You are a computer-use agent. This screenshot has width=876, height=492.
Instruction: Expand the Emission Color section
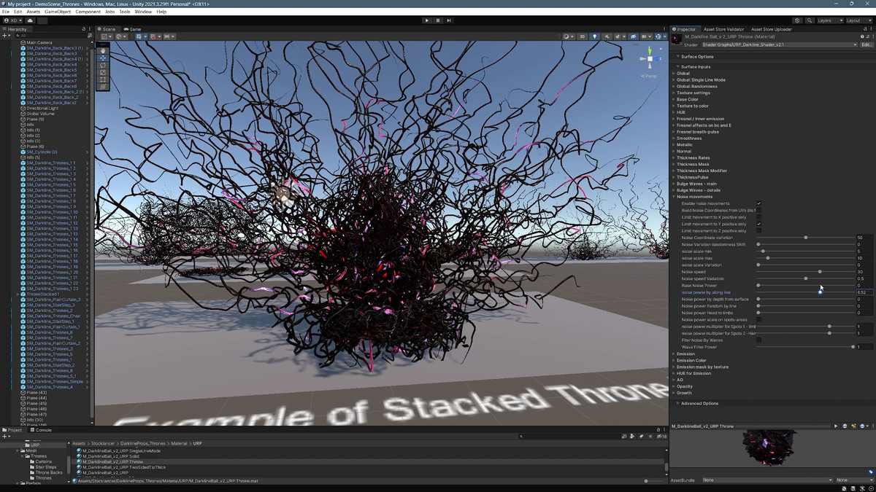tap(691, 360)
